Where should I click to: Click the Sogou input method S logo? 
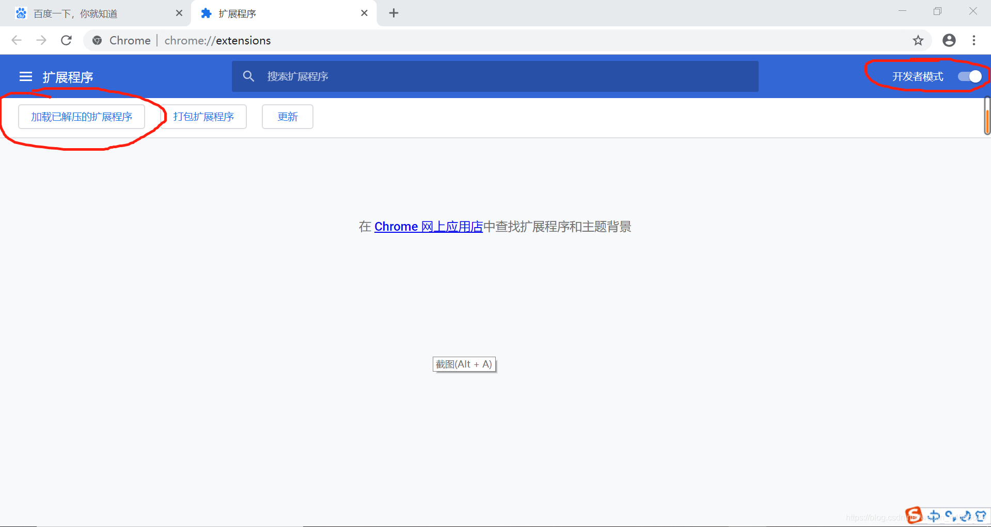pyautogui.click(x=914, y=515)
